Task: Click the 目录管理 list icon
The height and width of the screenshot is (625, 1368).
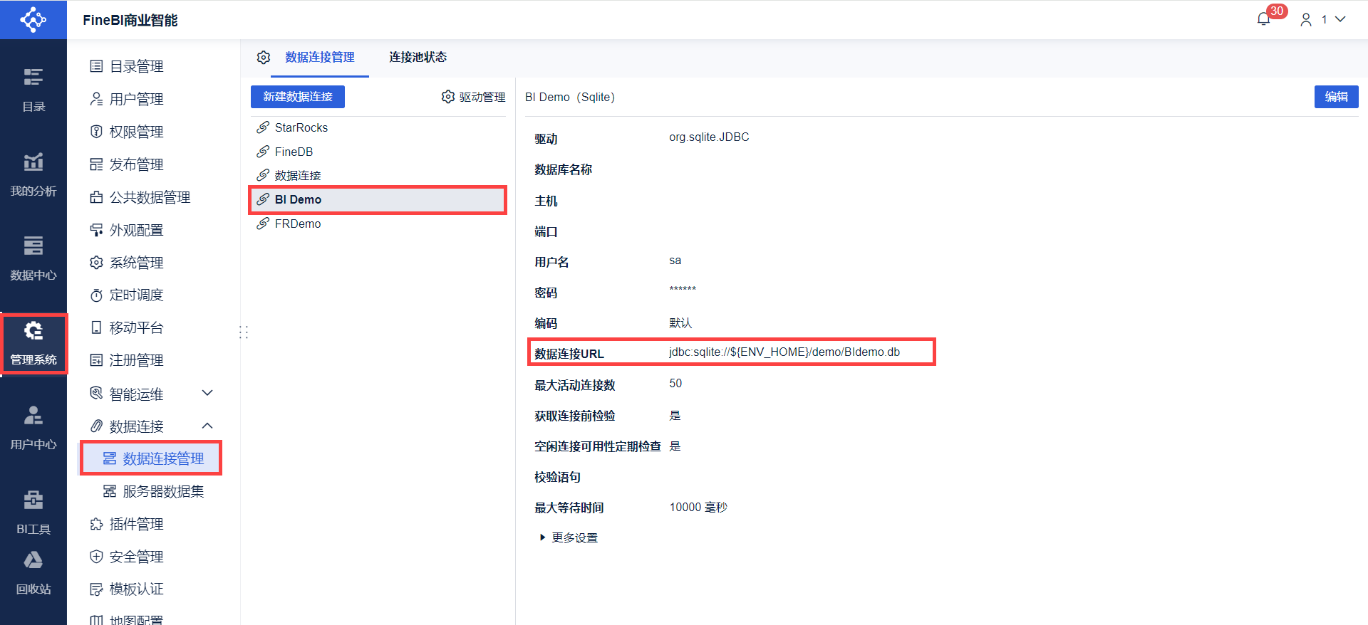Action: pos(96,66)
